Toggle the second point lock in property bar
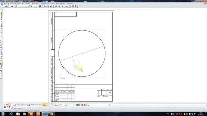 [x=28, y=105]
